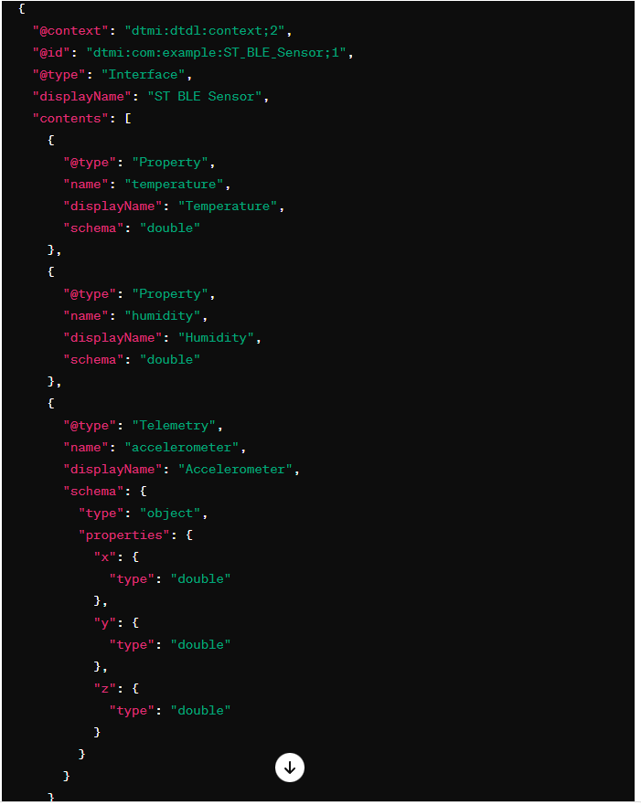Click the "object" type value
This screenshot has height=805, width=641.
170,514
